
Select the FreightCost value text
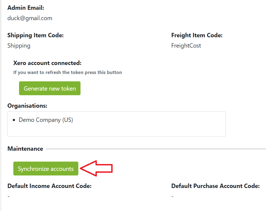coord(186,45)
